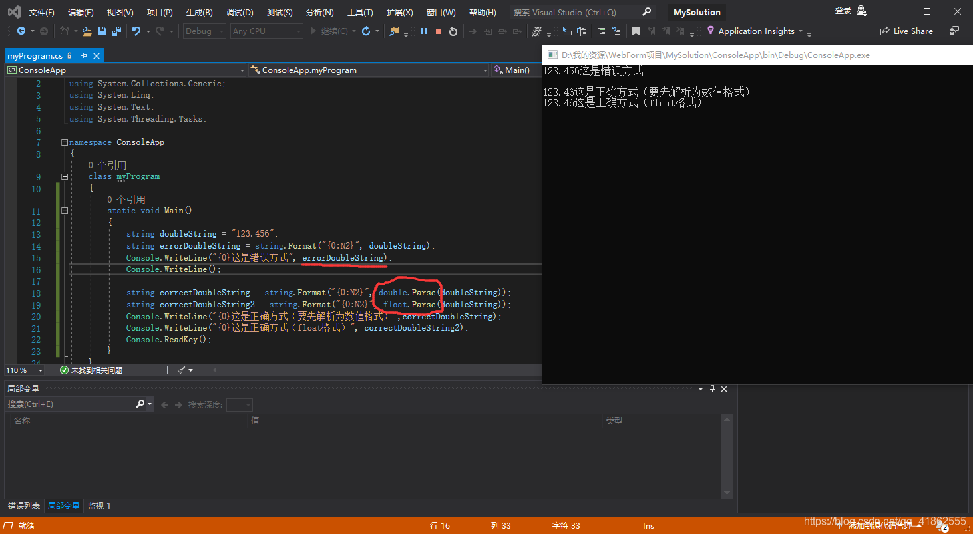
Task: Open the 帮助(H) menu
Action: point(483,12)
